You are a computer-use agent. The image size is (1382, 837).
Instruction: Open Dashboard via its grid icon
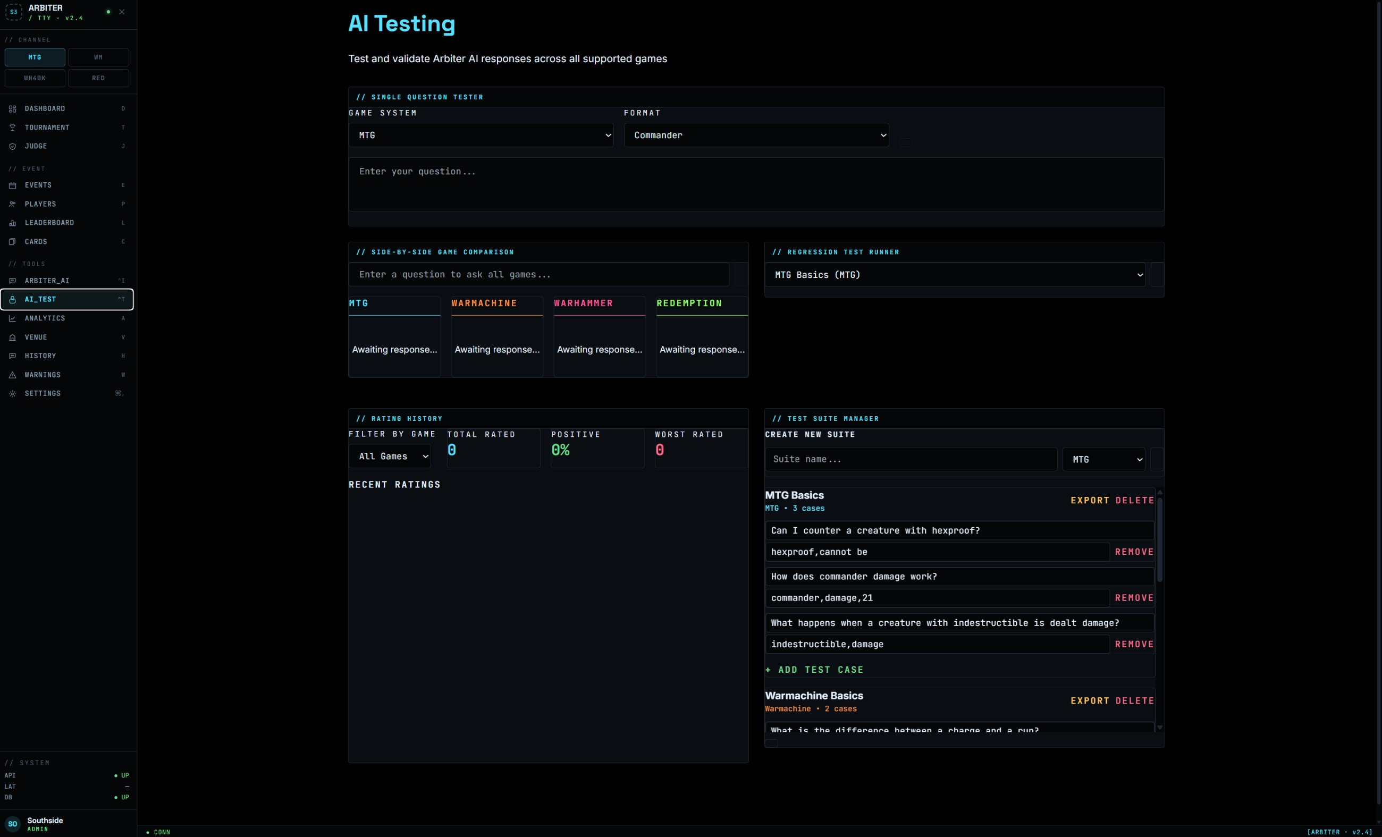click(12, 109)
